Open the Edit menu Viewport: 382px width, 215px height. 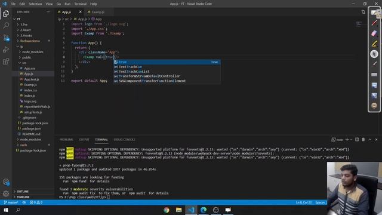point(22,4)
